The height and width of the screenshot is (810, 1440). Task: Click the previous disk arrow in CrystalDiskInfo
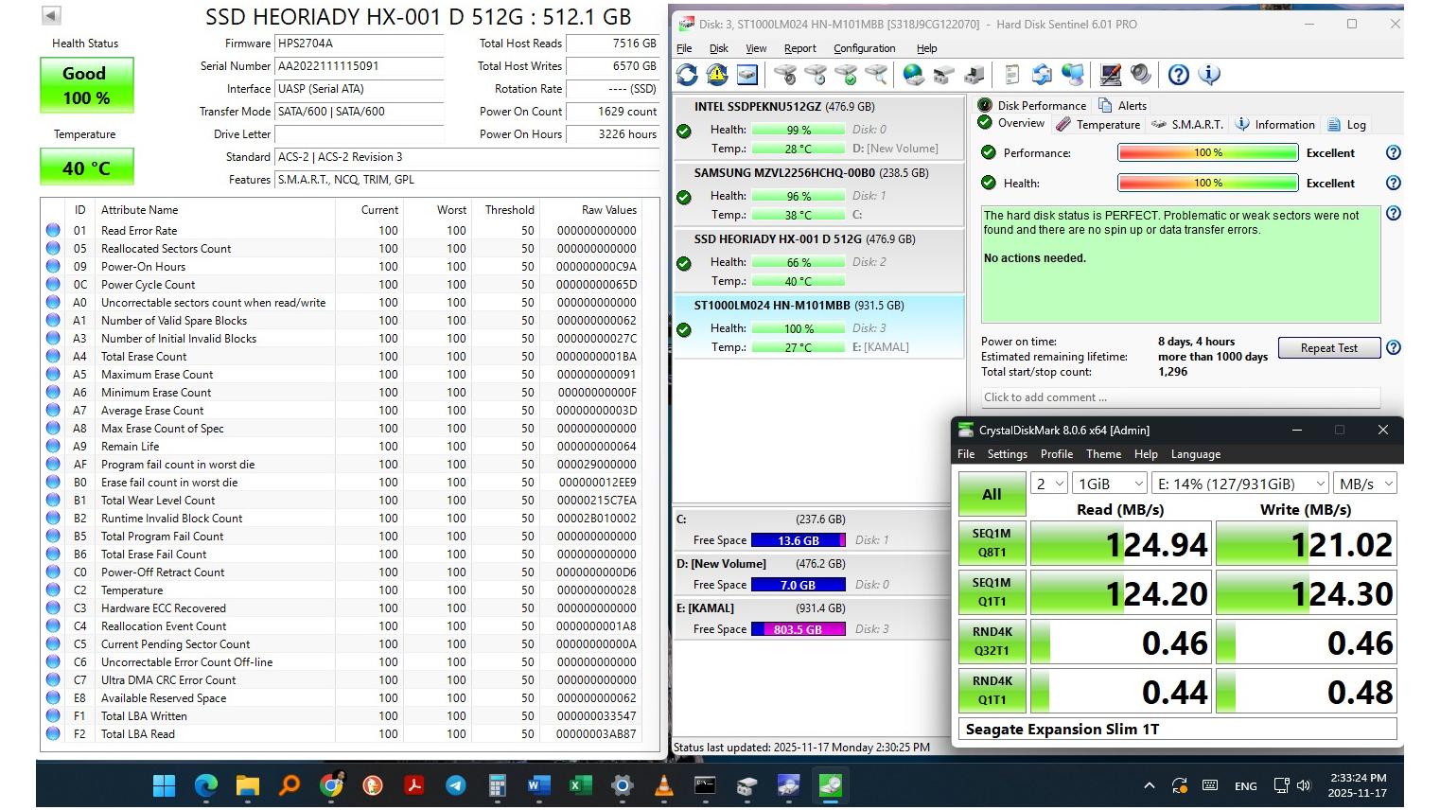52,16
